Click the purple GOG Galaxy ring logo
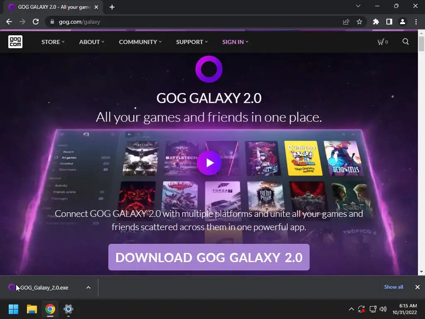The height and width of the screenshot is (319, 425). pyautogui.click(x=209, y=69)
